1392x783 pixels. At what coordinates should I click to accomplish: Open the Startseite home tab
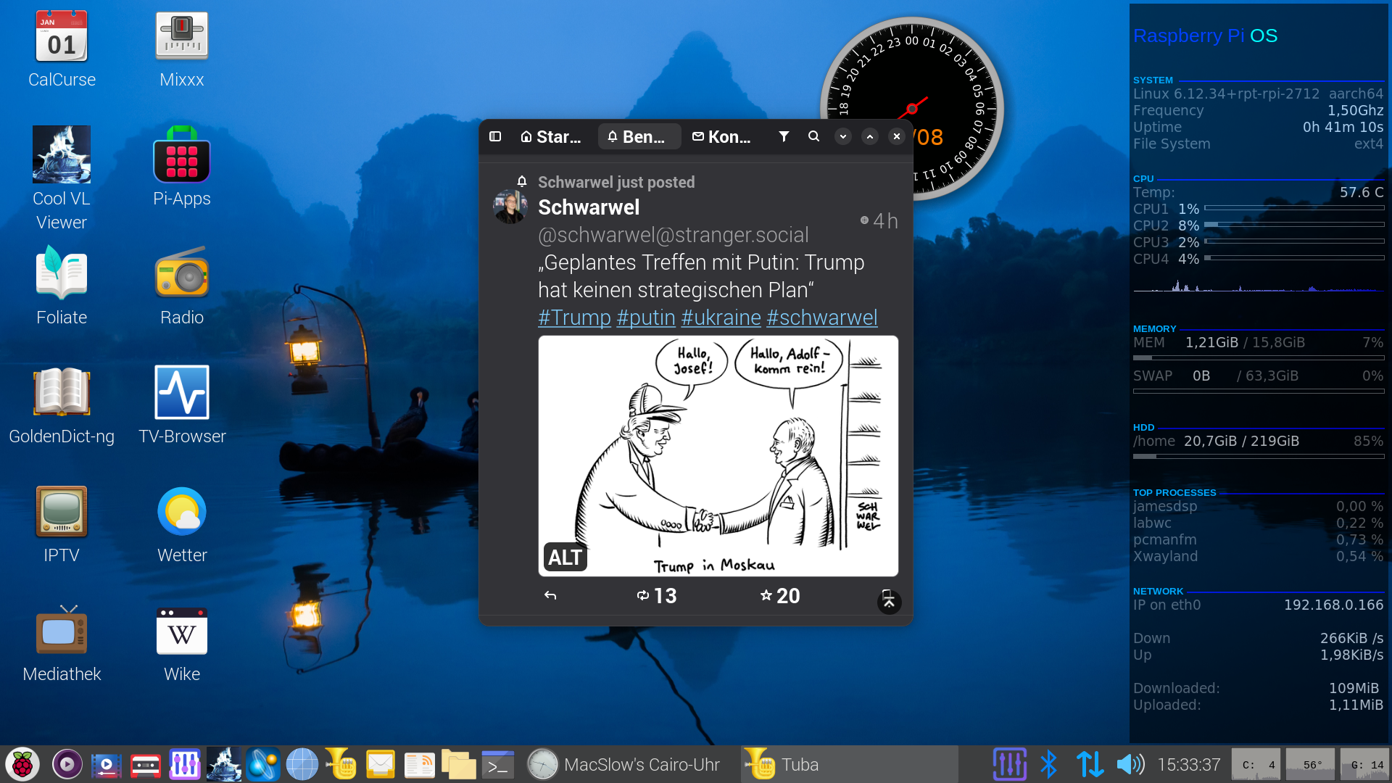tap(551, 136)
